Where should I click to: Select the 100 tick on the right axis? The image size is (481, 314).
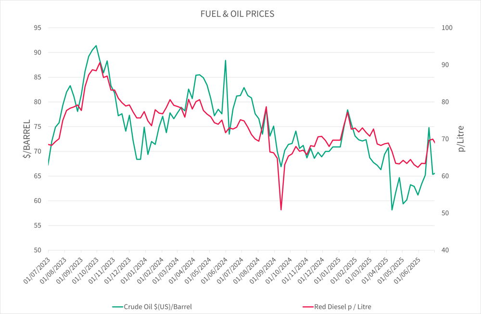coord(447,28)
